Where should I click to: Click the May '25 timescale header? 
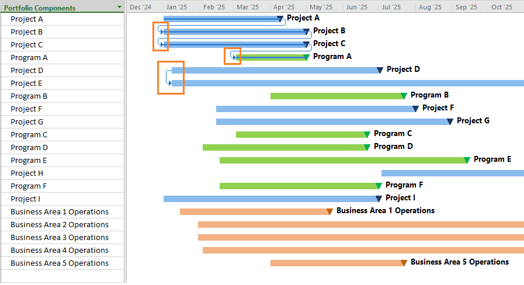[x=321, y=7]
